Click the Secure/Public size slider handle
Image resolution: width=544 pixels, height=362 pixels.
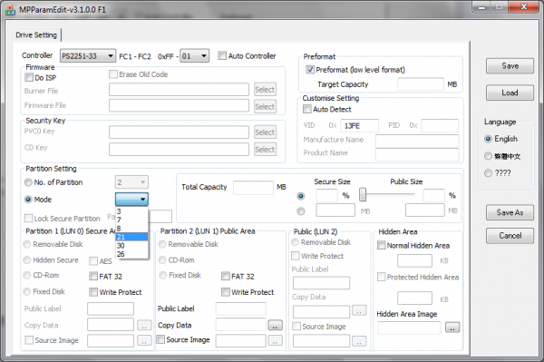click(x=363, y=195)
